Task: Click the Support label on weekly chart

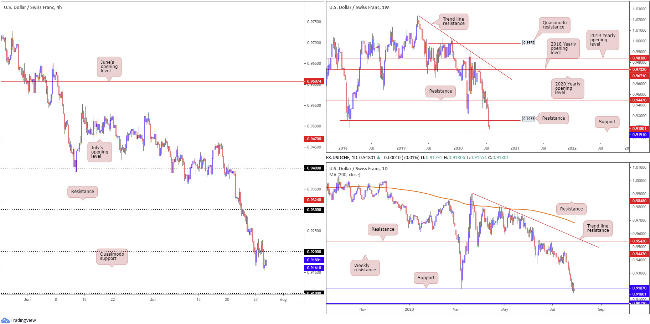Action: [607, 122]
